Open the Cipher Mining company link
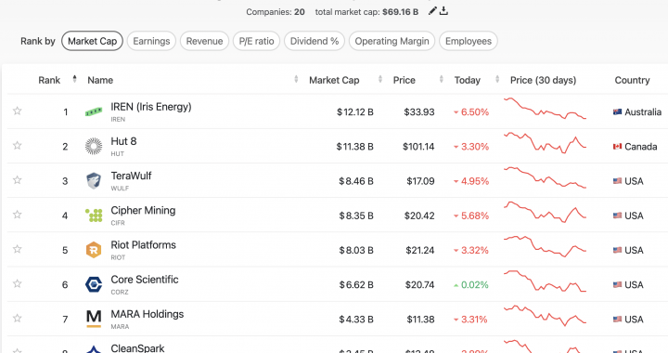This screenshot has height=353, width=668. 143,211
